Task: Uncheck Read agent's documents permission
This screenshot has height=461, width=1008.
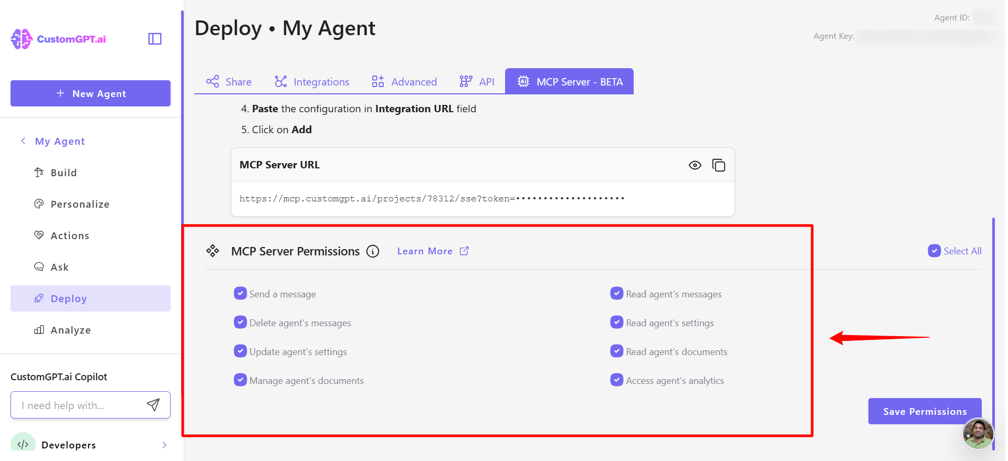Action: (617, 351)
